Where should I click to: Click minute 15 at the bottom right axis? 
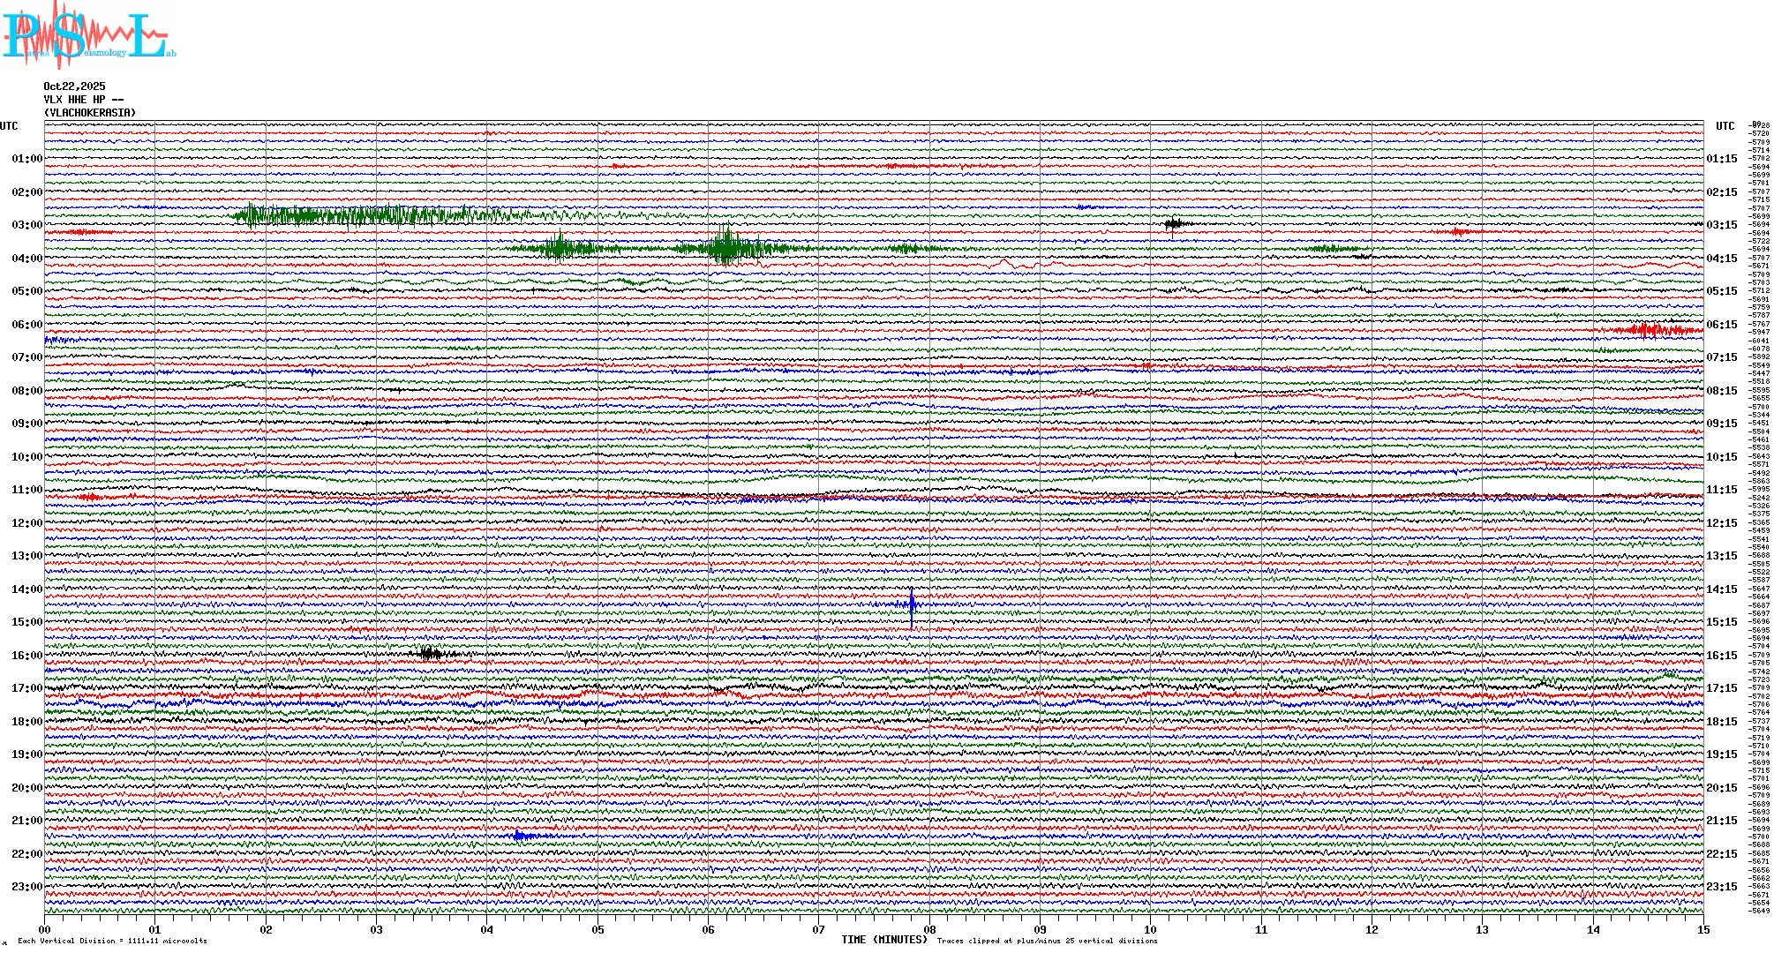(1703, 929)
